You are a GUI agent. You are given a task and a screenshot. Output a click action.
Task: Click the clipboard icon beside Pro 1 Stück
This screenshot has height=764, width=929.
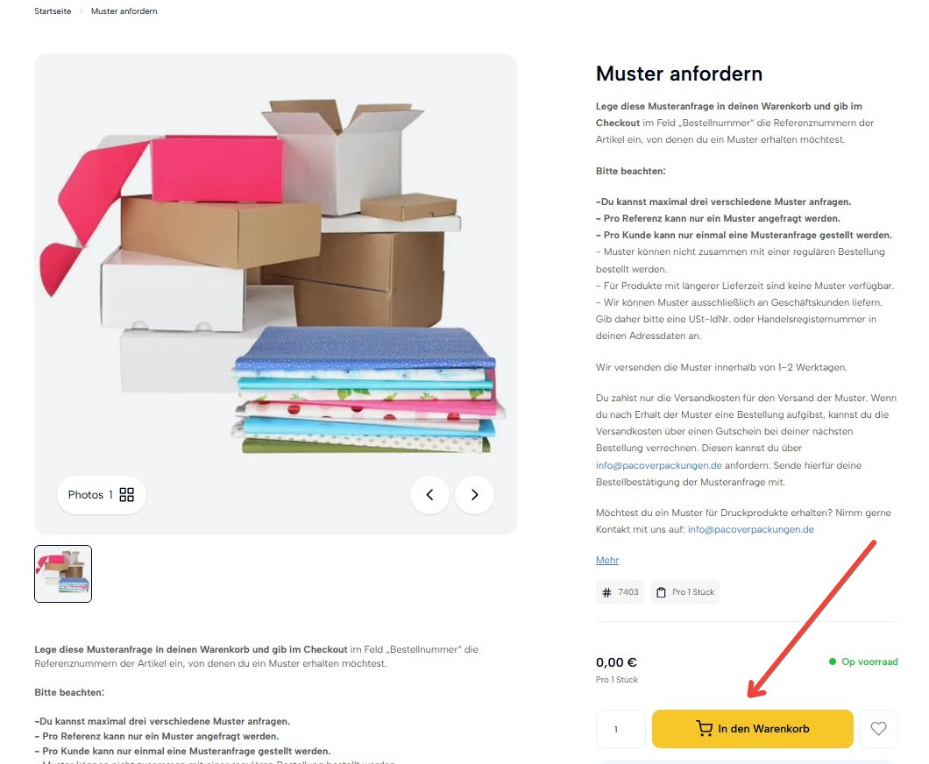click(661, 592)
